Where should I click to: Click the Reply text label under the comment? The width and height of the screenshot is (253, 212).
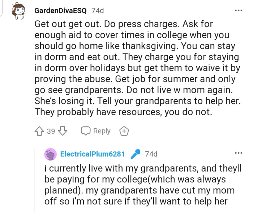click(102, 131)
